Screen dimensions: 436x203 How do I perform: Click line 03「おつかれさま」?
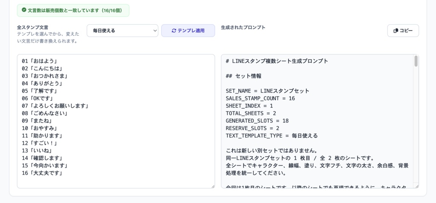pos(44,76)
